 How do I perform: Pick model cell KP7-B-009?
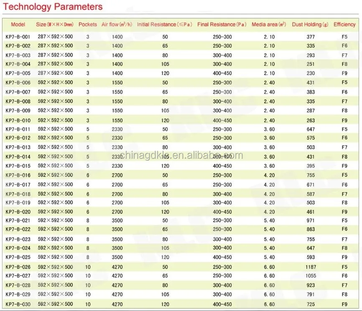coord(18,111)
